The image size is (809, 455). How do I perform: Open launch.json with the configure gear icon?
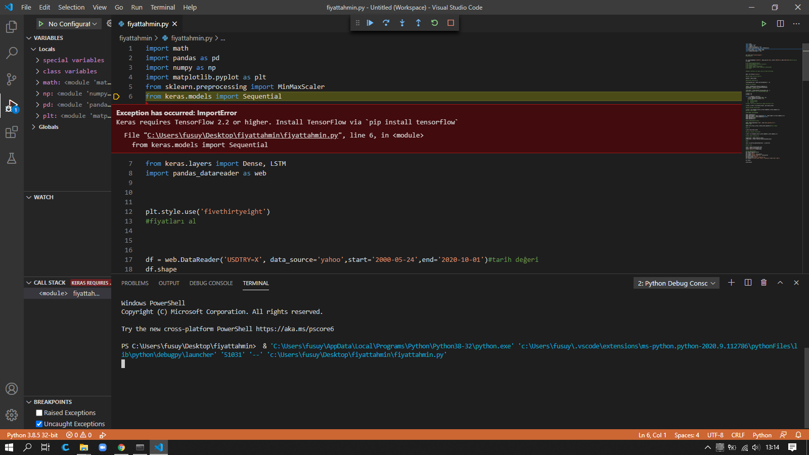click(x=109, y=24)
